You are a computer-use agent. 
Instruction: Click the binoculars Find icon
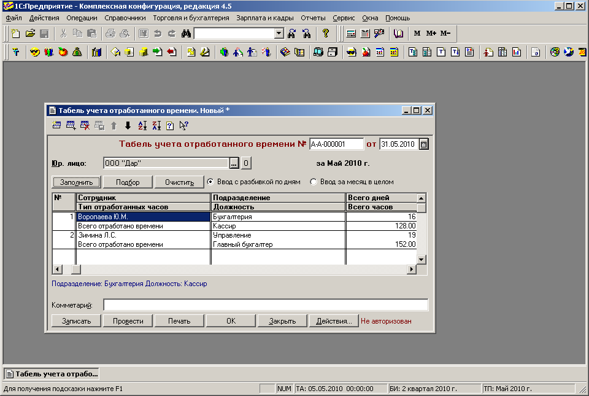click(x=186, y=33)
